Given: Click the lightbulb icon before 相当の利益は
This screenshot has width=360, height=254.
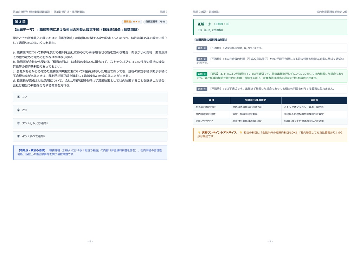Looking at the screenshot, I should pyautogui.click(x=241, y=132).
